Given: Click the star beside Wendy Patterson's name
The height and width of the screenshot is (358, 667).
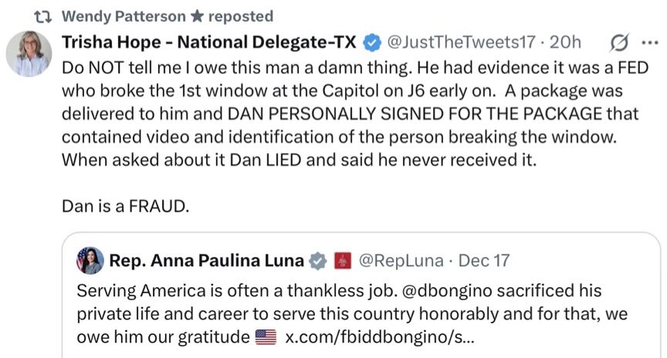Looking at the screenshot, I should coord(197,16).
